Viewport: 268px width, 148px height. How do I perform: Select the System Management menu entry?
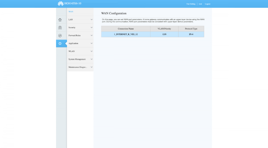tap(77, 59)
